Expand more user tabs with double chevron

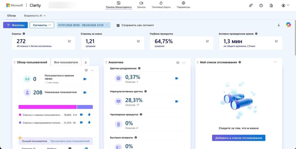click(x=86, y=62)
